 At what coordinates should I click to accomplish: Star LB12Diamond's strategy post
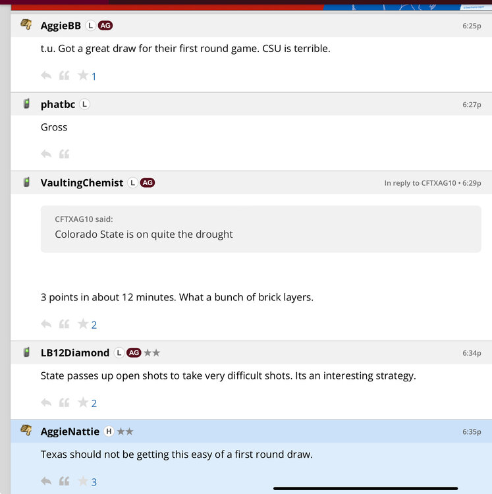point(83,402)
